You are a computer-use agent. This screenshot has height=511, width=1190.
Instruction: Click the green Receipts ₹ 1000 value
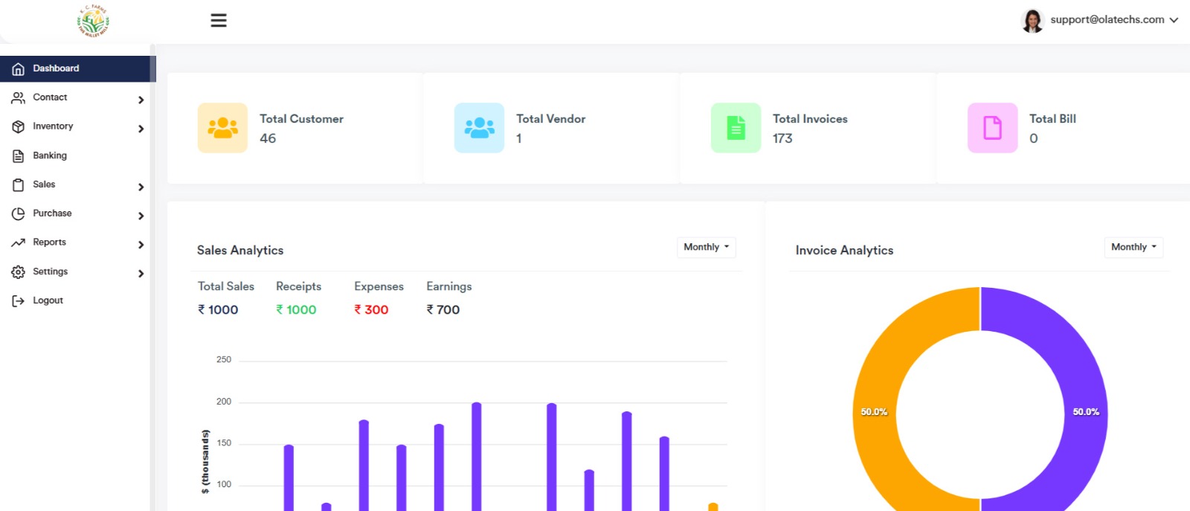point(296,309)
